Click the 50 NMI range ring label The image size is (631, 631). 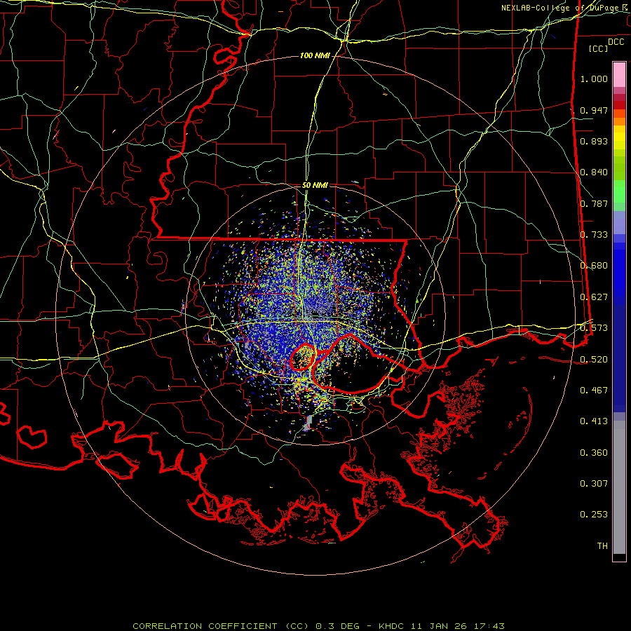tap(315, 186)
